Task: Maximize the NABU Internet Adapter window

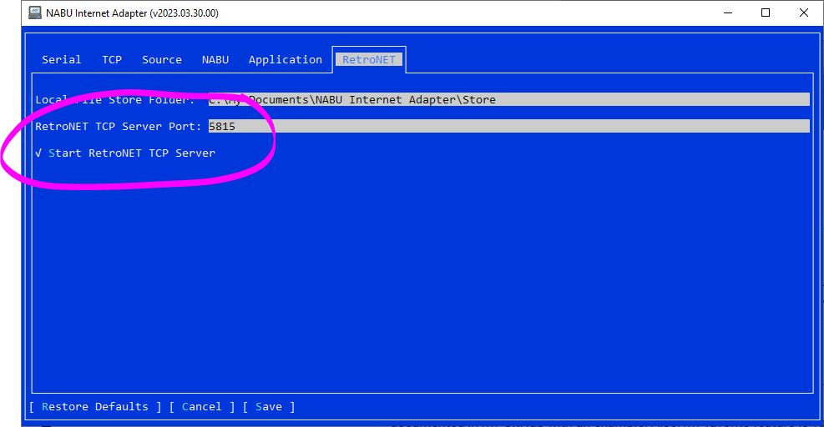Action: coord(766,13)
